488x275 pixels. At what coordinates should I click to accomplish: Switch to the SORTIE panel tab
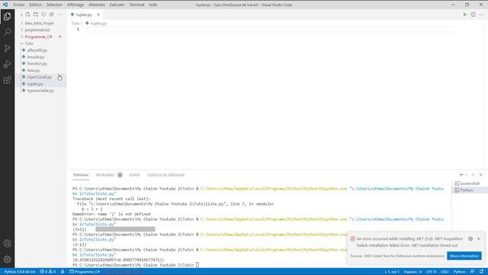(134, 175)
